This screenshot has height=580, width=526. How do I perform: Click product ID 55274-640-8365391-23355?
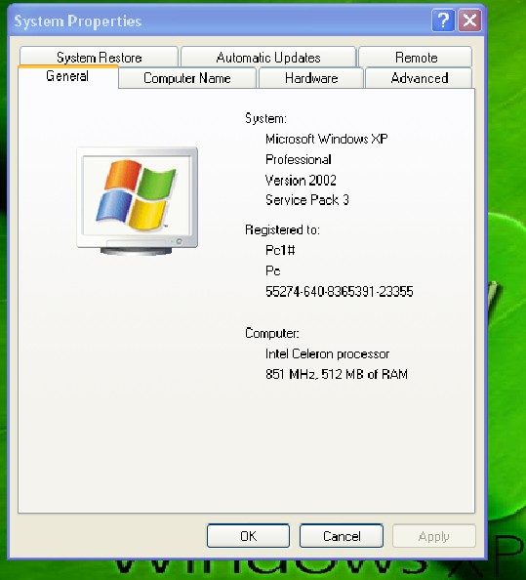pyautogui.click(x=339, y=292)
